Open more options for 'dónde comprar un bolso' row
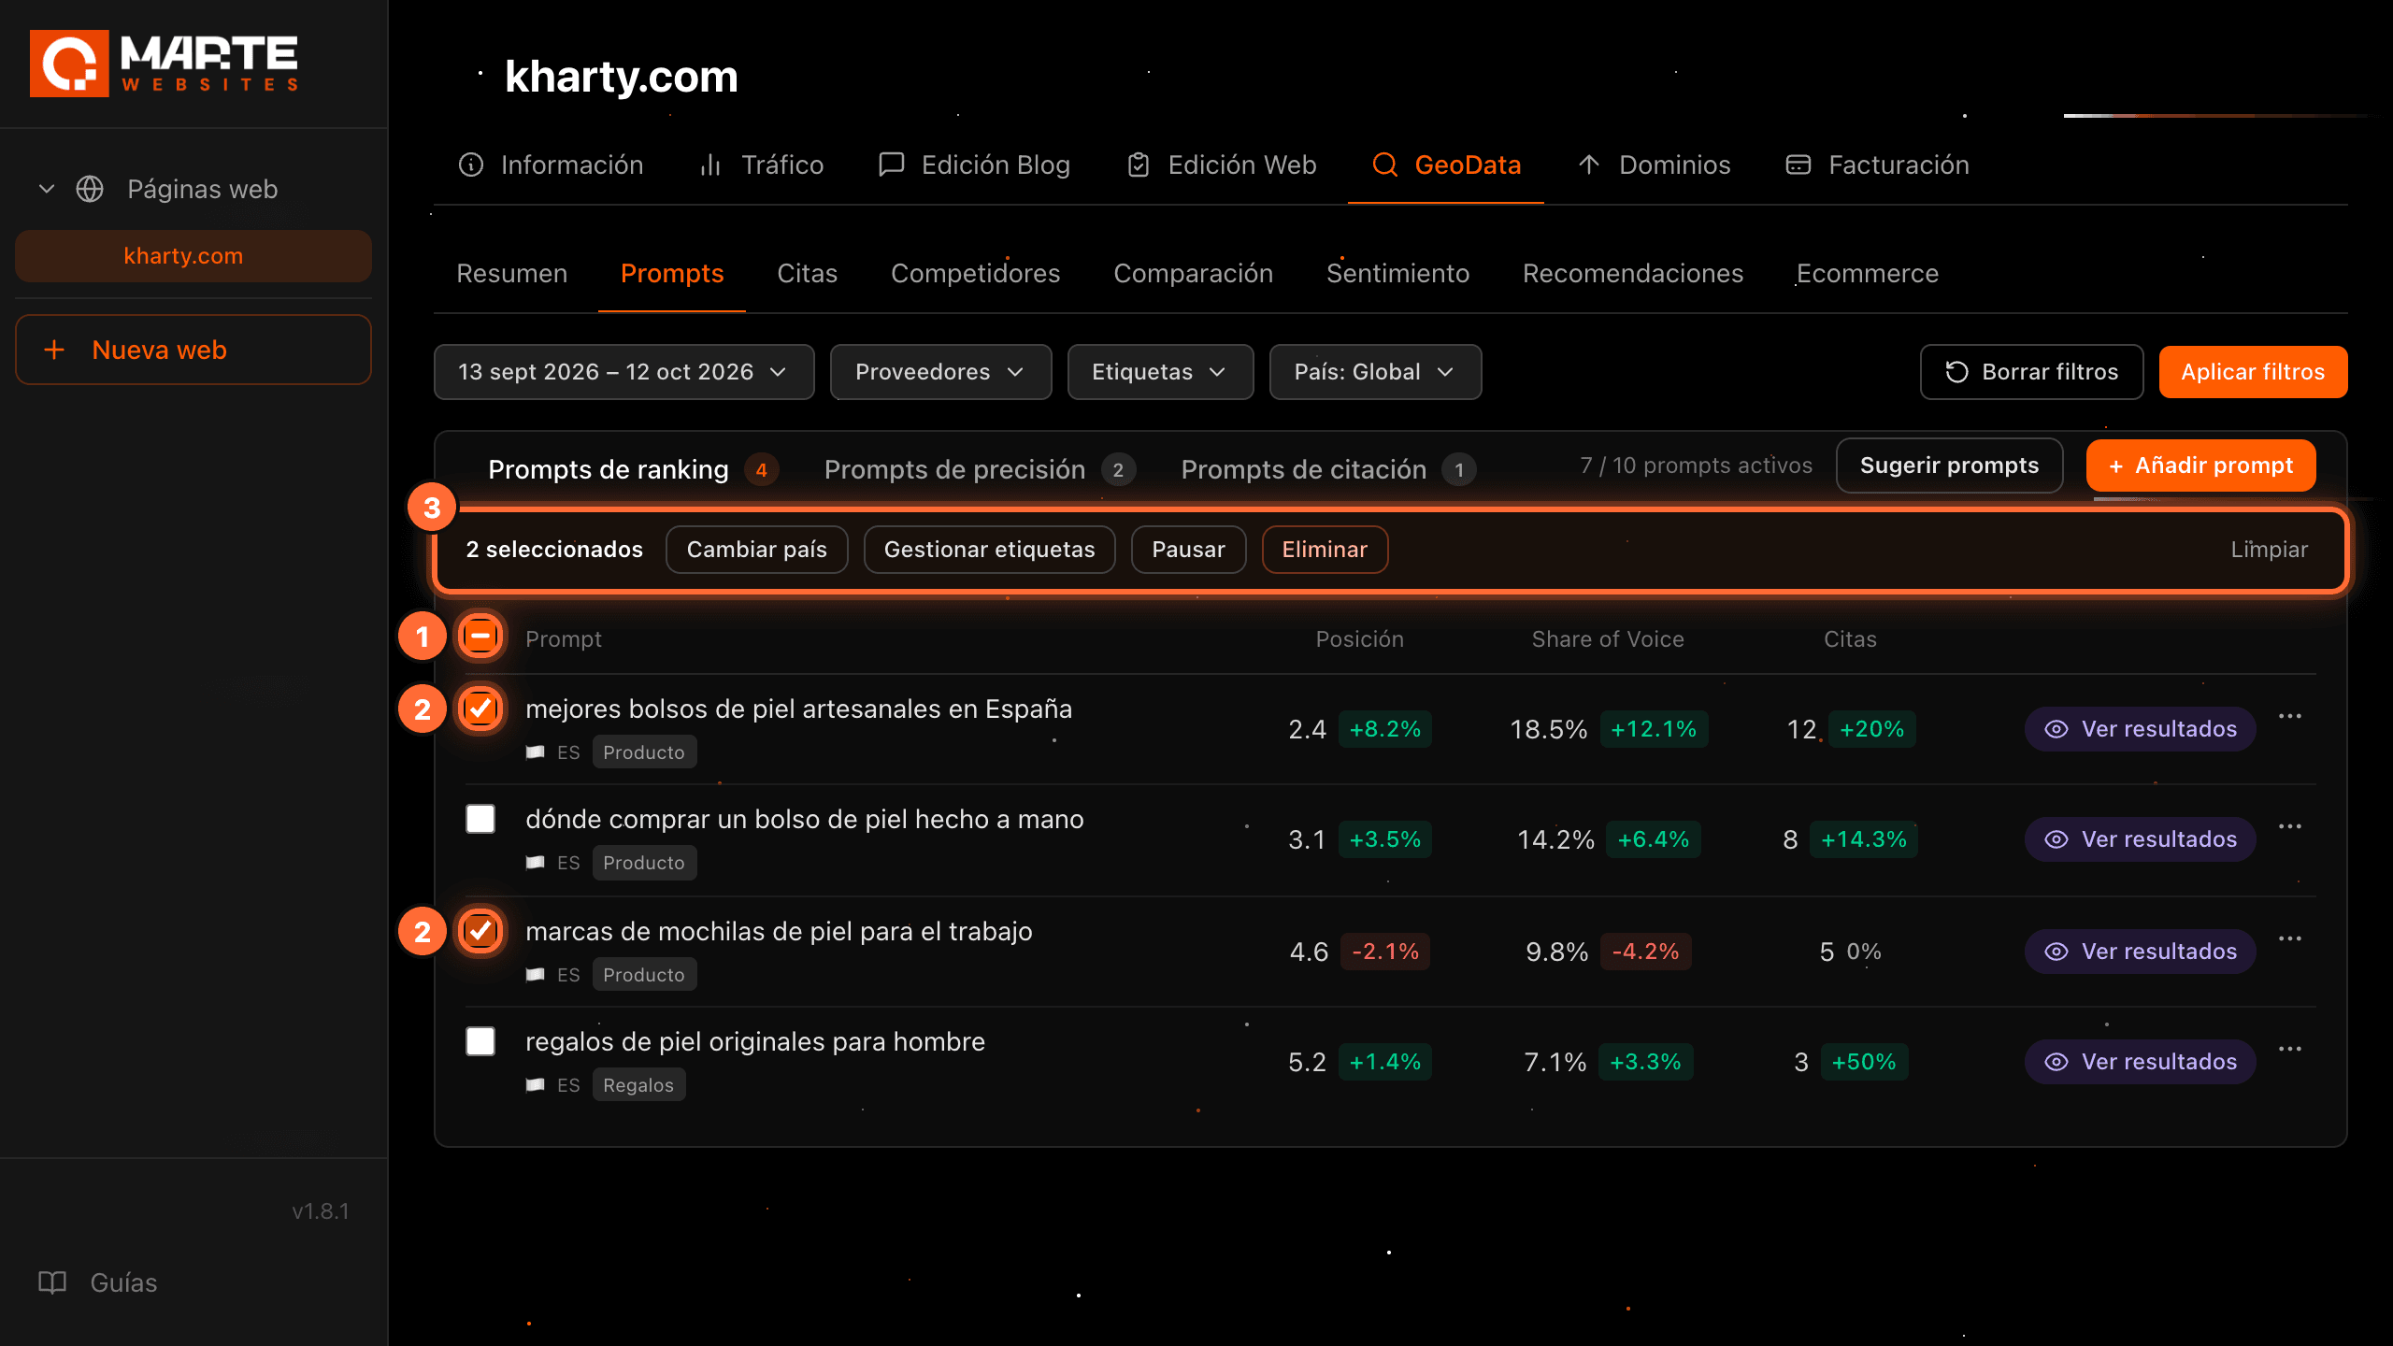The image size is (2393, 1346). coord(2290,826)
